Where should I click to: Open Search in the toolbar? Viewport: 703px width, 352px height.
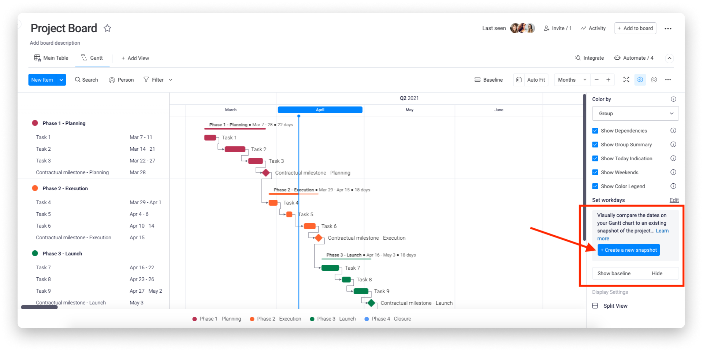(x=86, y=80)
